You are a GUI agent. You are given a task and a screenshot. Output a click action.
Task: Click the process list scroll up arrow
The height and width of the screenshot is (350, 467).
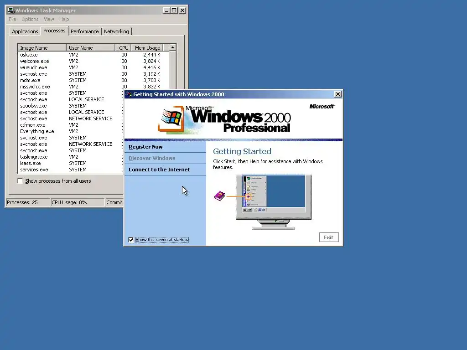coord(172,47)
